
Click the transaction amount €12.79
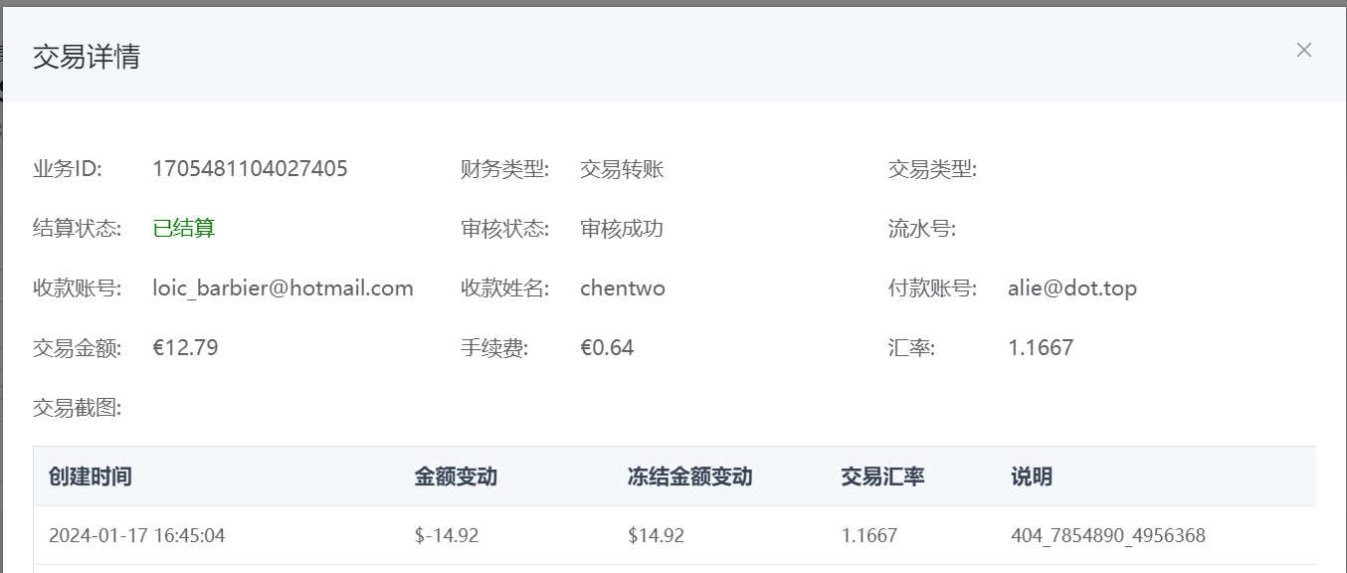pos(185,348)
